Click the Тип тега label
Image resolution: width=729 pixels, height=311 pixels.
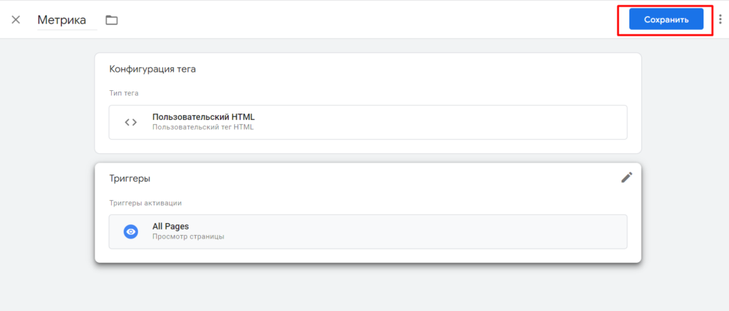pos(124,93)
